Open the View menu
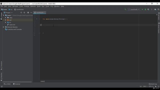The width and height of the screenshot is (160, 90). (x=9, y=6)
